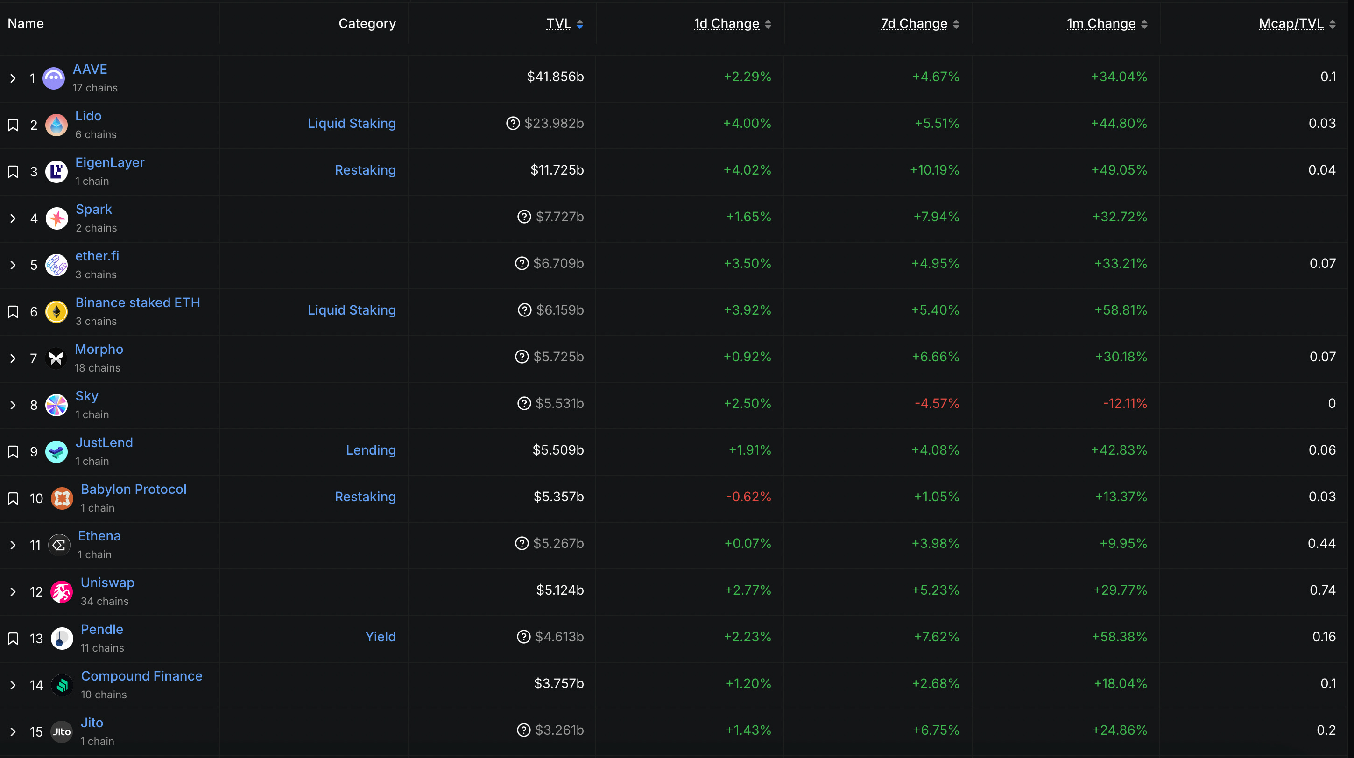Click the EigenLayer logo icon
The height and width of the screenshot is (758, 1354).
[56, 172]
